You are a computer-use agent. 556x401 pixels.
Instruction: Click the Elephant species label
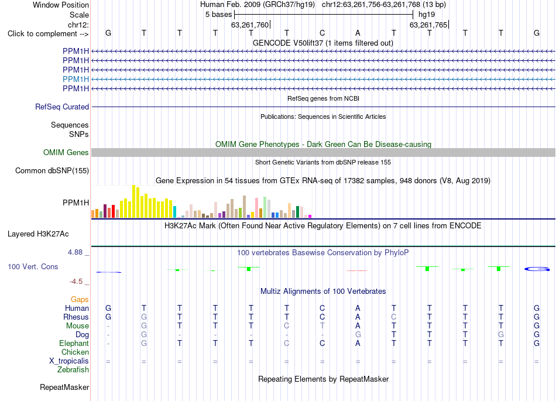pos(74,343)
